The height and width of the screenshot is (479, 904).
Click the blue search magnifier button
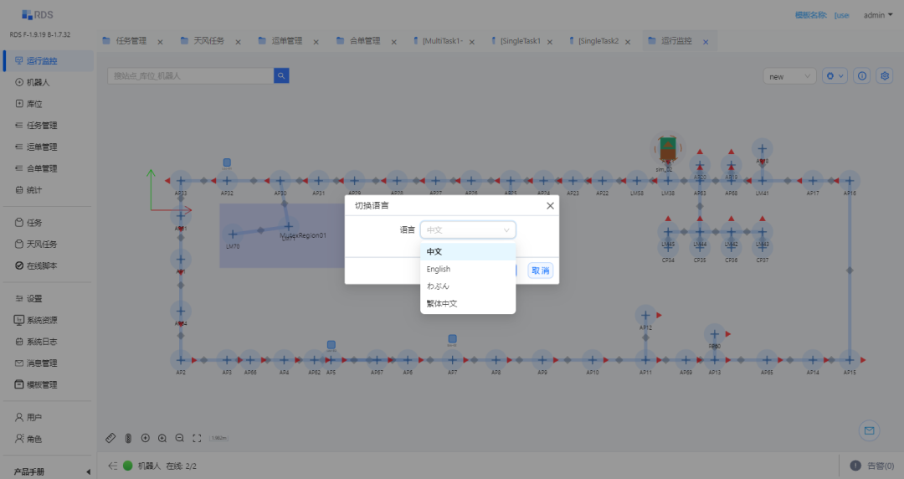(x=281, y=76)
